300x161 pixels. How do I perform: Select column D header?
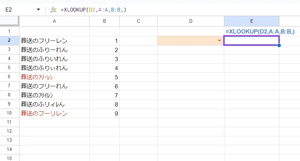[191, 21]
